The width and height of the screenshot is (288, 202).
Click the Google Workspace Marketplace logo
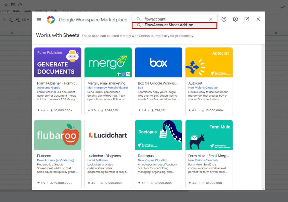pyautogui.click(x=51, y=20)
